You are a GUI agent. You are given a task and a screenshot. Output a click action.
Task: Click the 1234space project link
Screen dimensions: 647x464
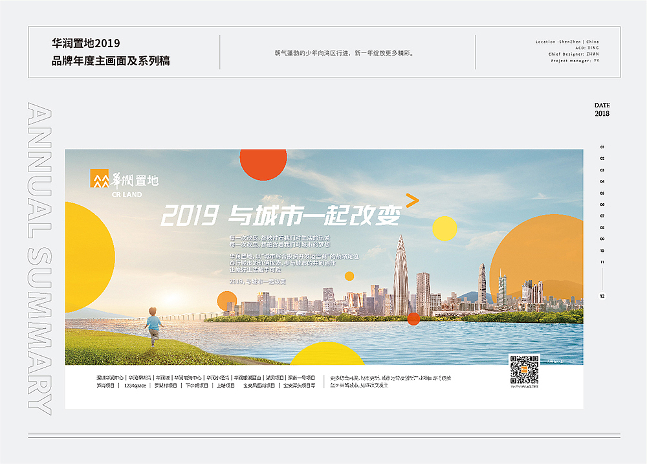point(135,386)
